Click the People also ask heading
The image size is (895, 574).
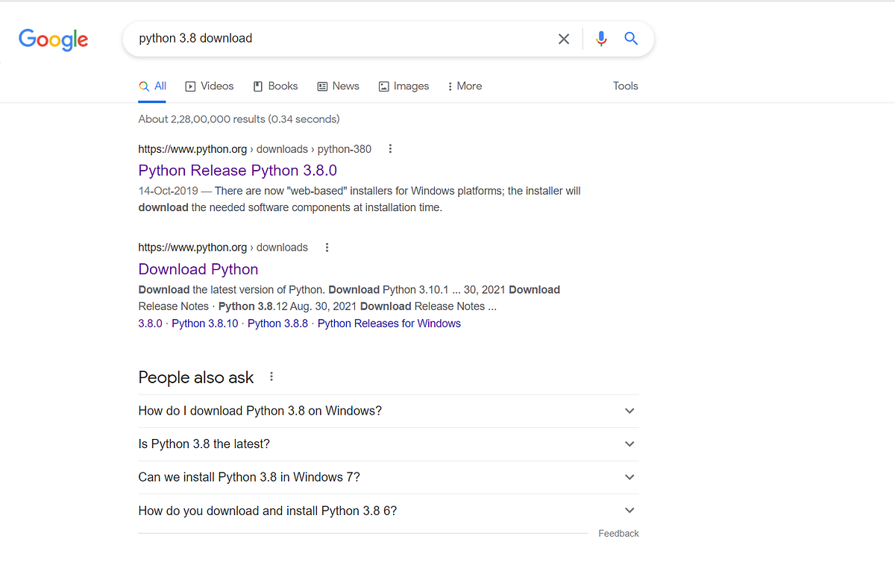click(196, 377)
